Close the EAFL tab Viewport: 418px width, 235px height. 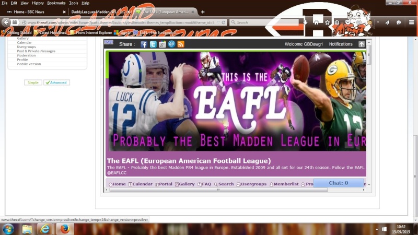point(192,12)
